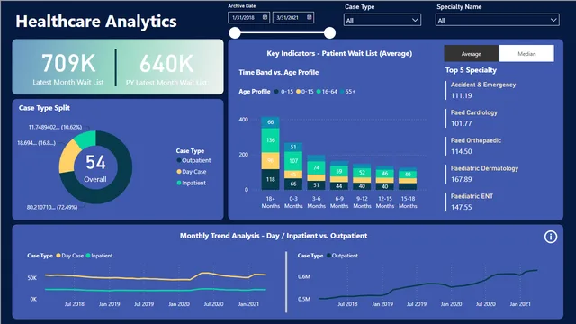
Task: Select Paed Cardiology specialty
Action: tap(474, 112)
